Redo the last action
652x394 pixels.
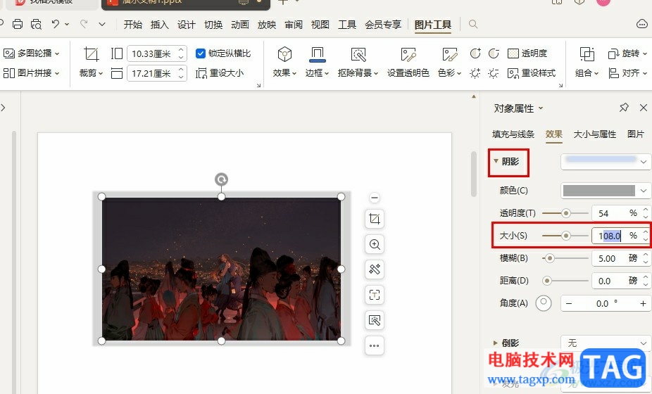84,24
